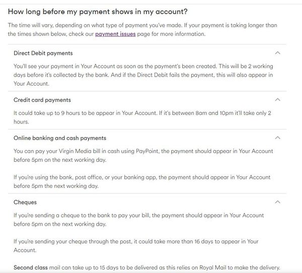Click the paragraph about post office or banking app
Viewport: 302px width, 273px height.
pos(142,181)
